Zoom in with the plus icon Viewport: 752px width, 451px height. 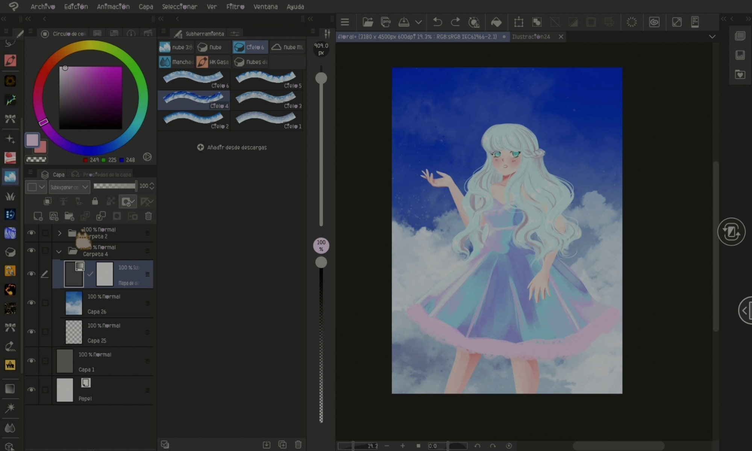(403, 446)
